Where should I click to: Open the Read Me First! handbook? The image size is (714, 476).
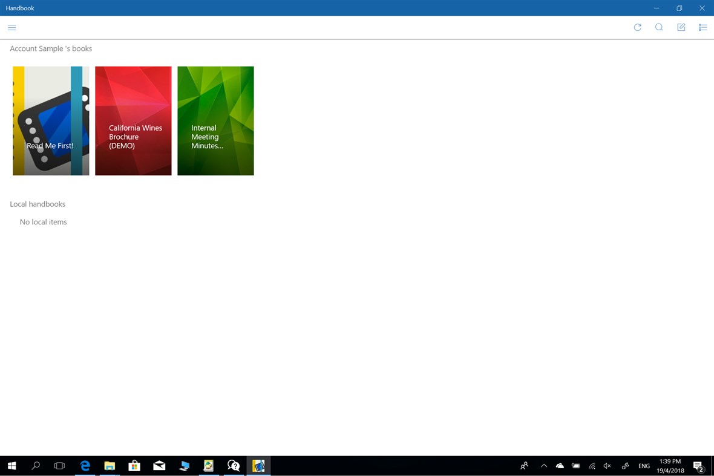[51, 120]
